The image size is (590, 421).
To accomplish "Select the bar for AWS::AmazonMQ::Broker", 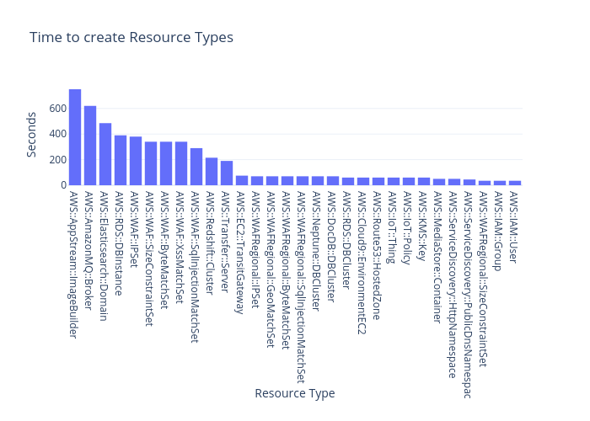I will tap(90, 146).
